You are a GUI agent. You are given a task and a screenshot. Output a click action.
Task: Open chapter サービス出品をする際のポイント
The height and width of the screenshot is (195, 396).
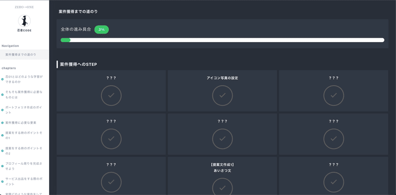[24, 182]
